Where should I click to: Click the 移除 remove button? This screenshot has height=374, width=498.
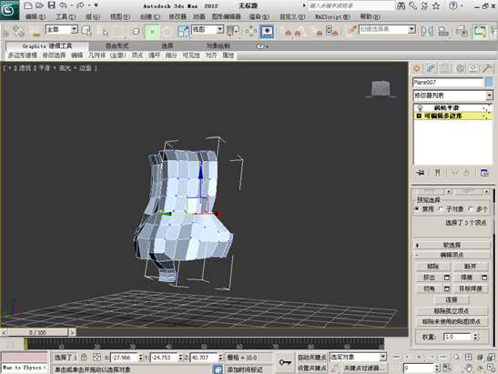coord(432,267)
